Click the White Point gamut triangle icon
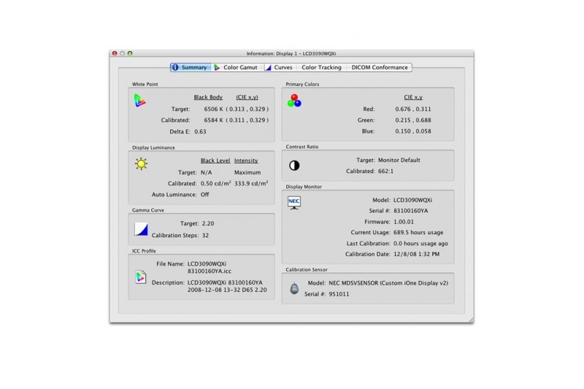The image size is (584, 389). [x=139, y=101]
